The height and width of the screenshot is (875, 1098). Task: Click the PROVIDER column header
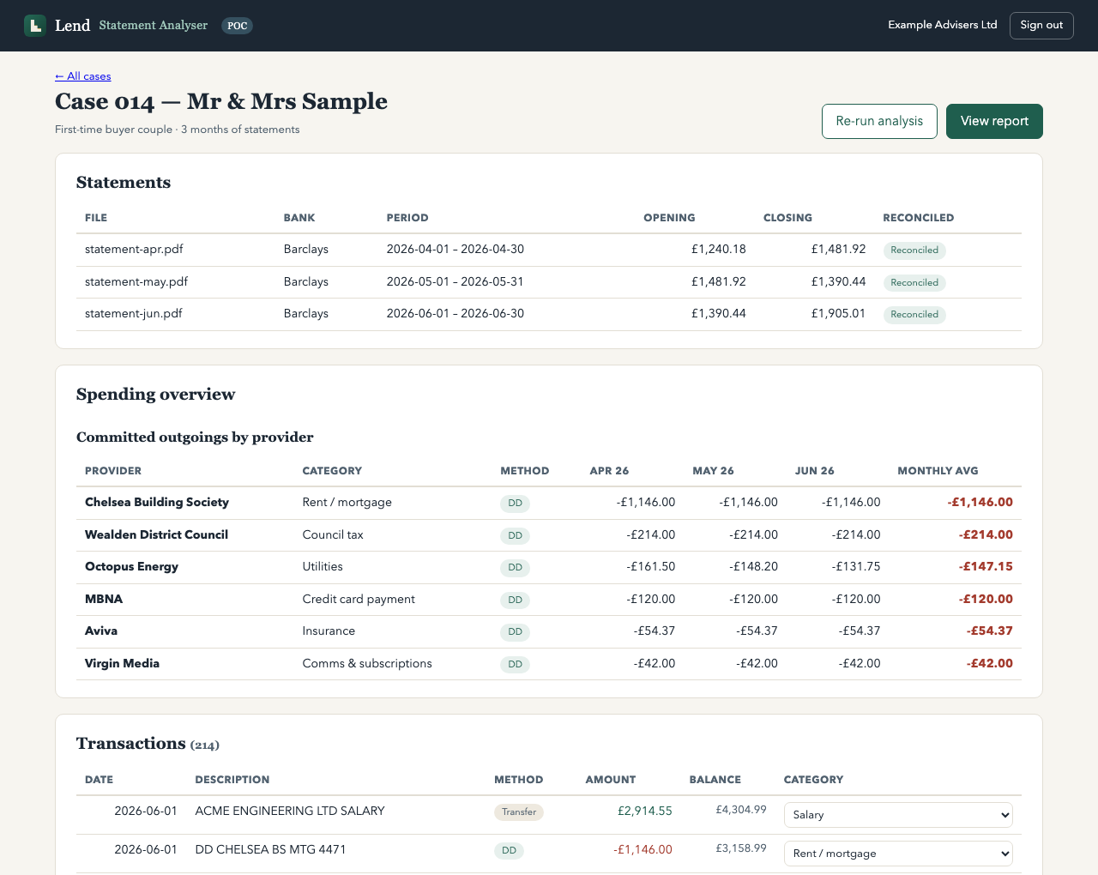pyautogui.click(x=113, y=471)
